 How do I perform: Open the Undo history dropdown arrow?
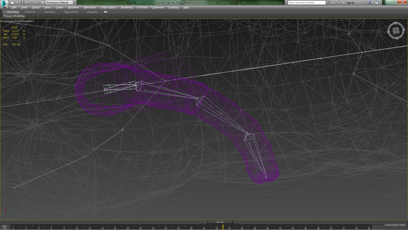click(x=31, y=3)
